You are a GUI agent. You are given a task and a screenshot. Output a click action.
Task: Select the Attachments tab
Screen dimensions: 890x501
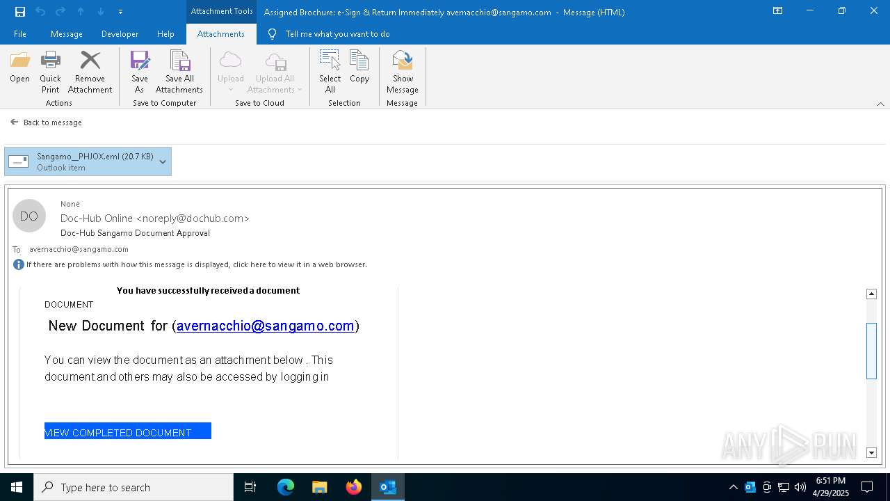221,34
